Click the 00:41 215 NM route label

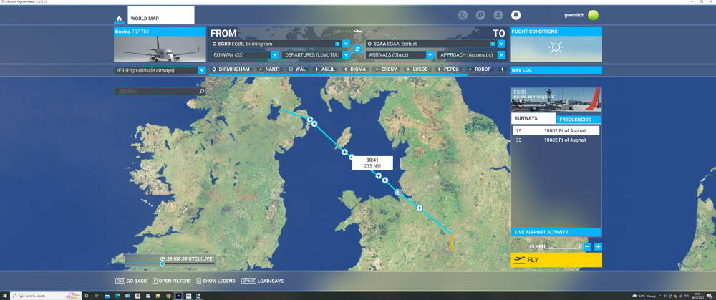coord(372,163)
